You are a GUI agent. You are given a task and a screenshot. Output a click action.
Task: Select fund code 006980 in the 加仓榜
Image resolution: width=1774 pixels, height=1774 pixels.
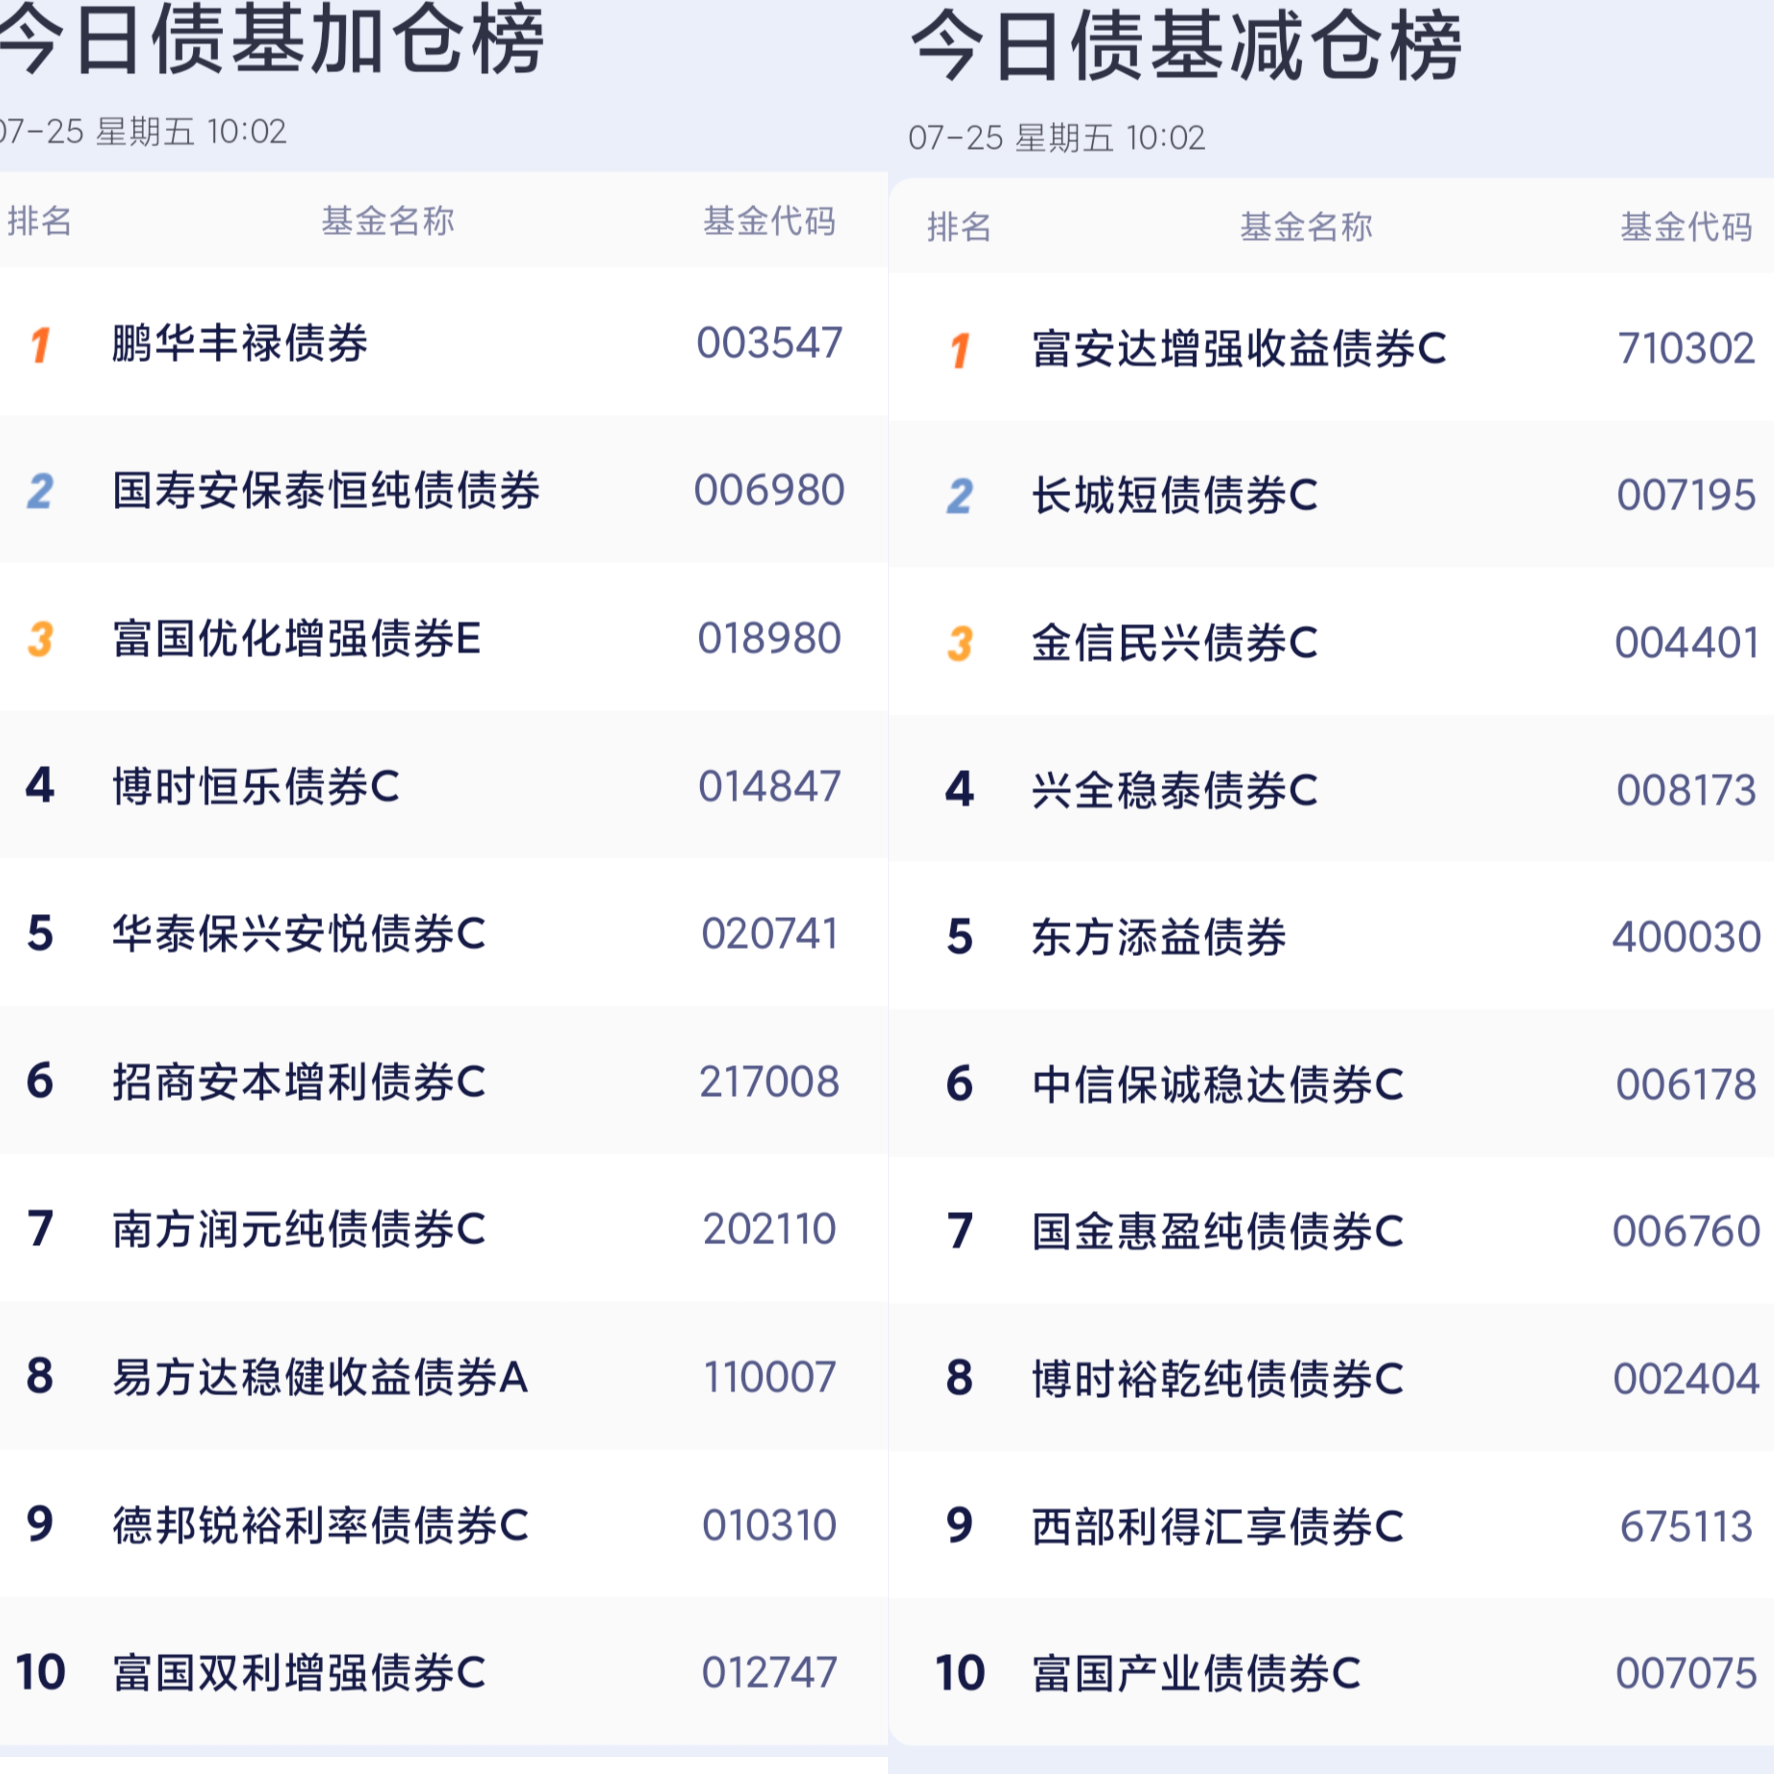coord(770,490)
